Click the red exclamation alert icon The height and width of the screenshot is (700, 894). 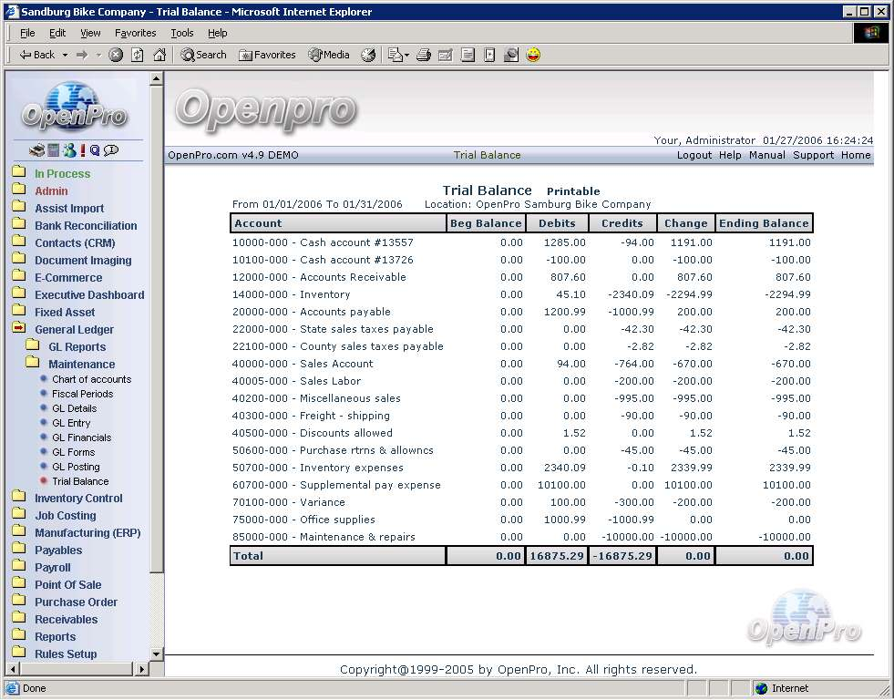(x=82, y=150)
